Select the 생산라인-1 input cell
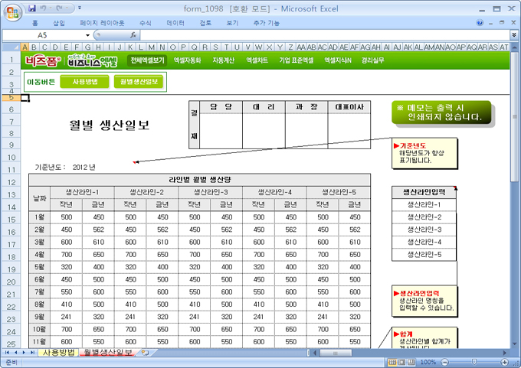Viewport: 521px width, 368px height. pyautogui.click(x=424, y=205)
